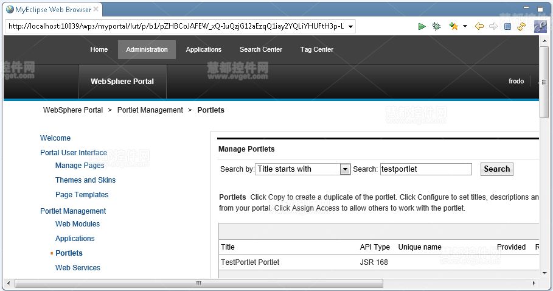The image size is (553, 291).
Task: Open Web Modules in the sidebar
Action: coord(78,224)
